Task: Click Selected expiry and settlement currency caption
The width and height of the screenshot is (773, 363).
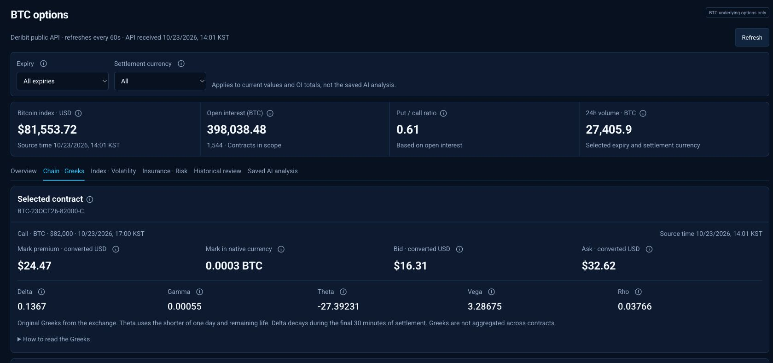Action: point(643,145)
